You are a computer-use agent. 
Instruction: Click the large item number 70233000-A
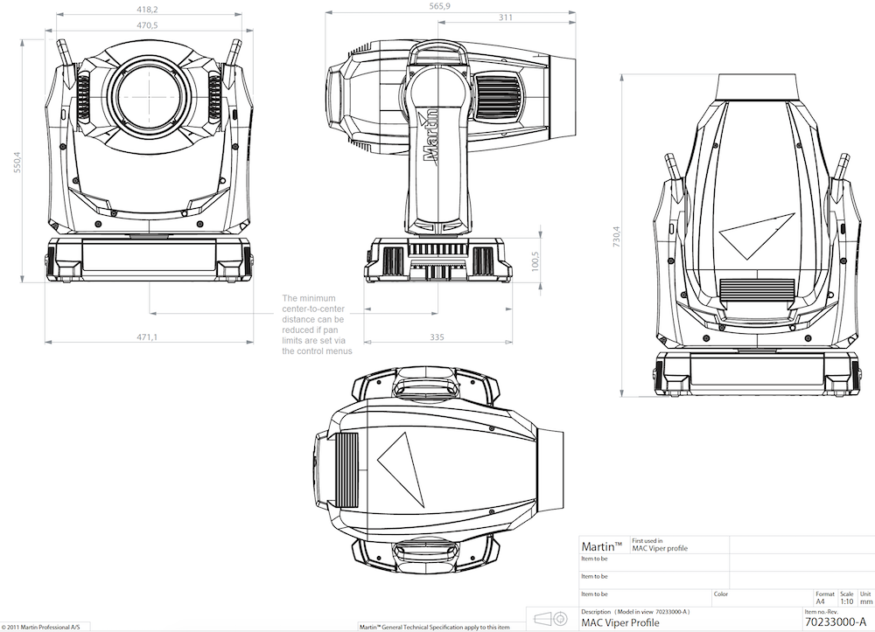click(836, 622)
